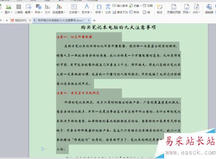
Task: Click the 公式 pi formula icon
Action: [108, 7]
